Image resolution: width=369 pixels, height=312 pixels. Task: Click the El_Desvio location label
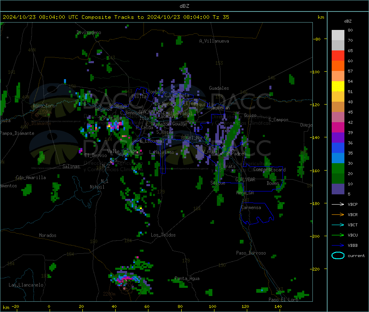(x=96, y=155)
